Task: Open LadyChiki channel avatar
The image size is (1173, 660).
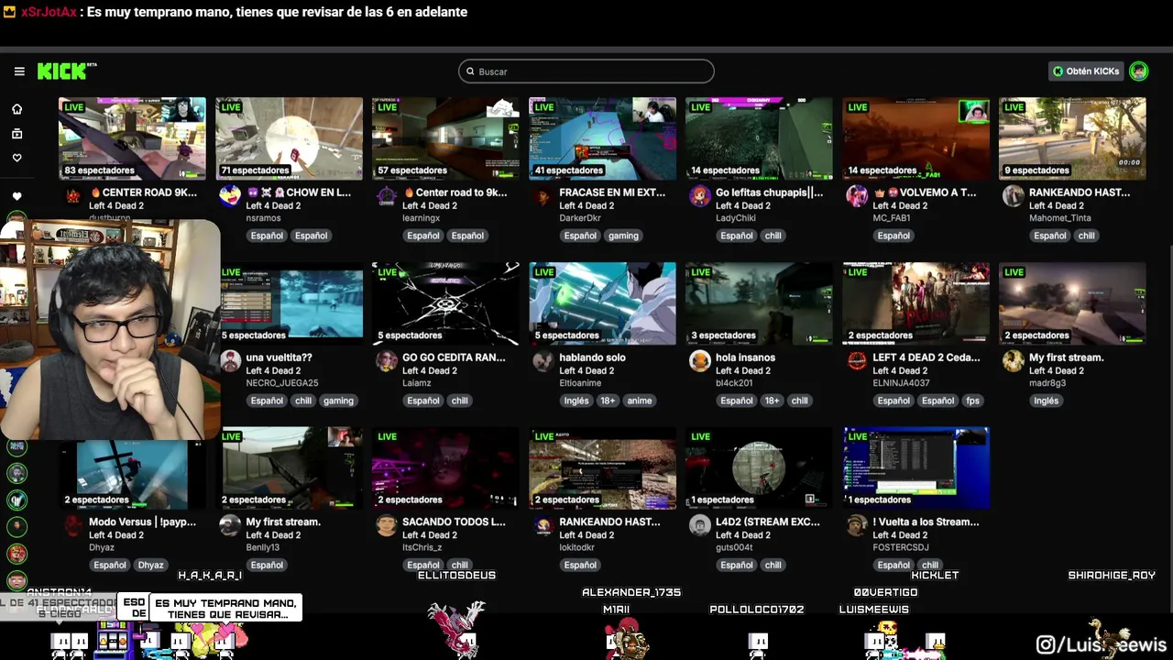Action: point(700,196)
